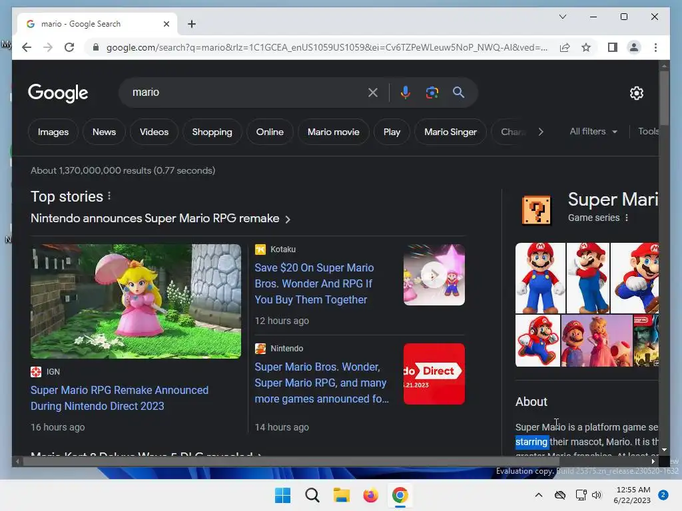Open Google quick settings gear icon
Image resolution: width=682 pixels, height=511 pixels.
click(x=636, y=93)
